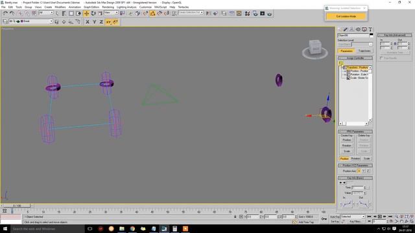Collapse the Key Info (Basic) rollout
This screenshot has width=415, height=233.
pos(355,178)
